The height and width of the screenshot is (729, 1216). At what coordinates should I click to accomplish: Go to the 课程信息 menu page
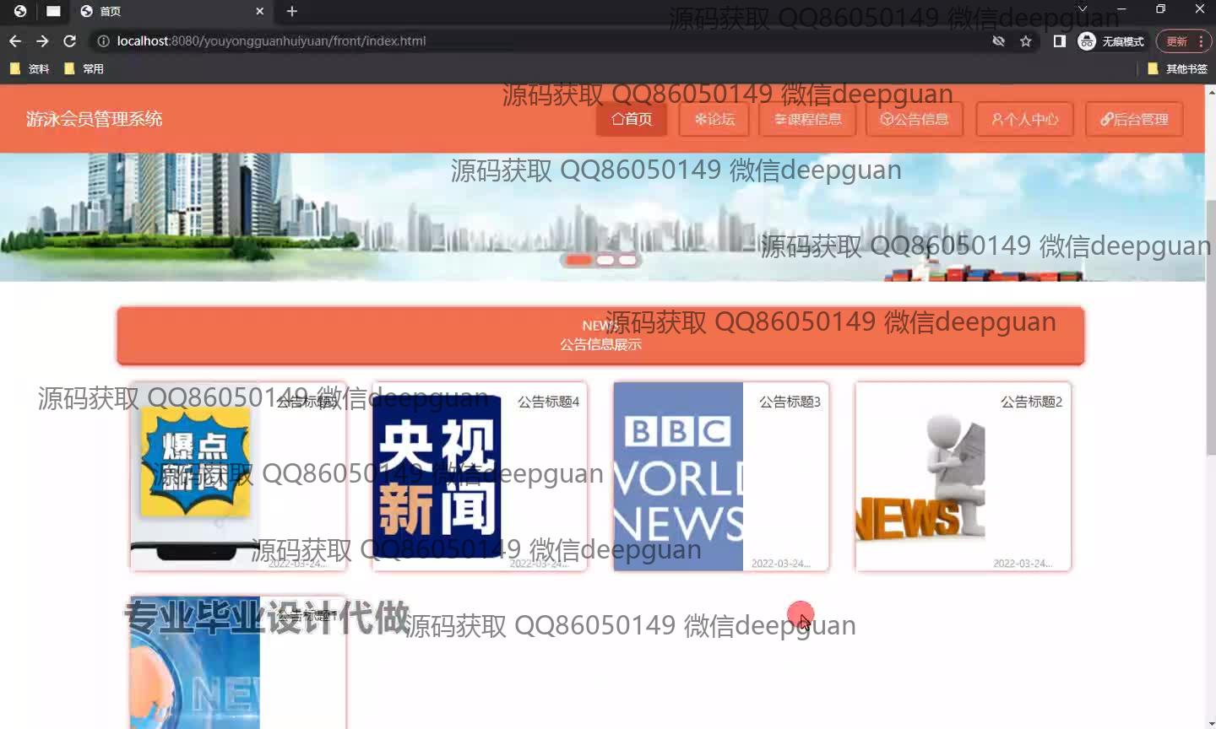point(808,119)
